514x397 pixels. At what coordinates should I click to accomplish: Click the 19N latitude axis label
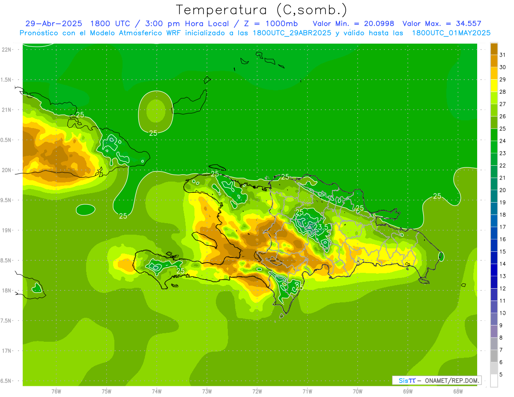coord(6,230)
